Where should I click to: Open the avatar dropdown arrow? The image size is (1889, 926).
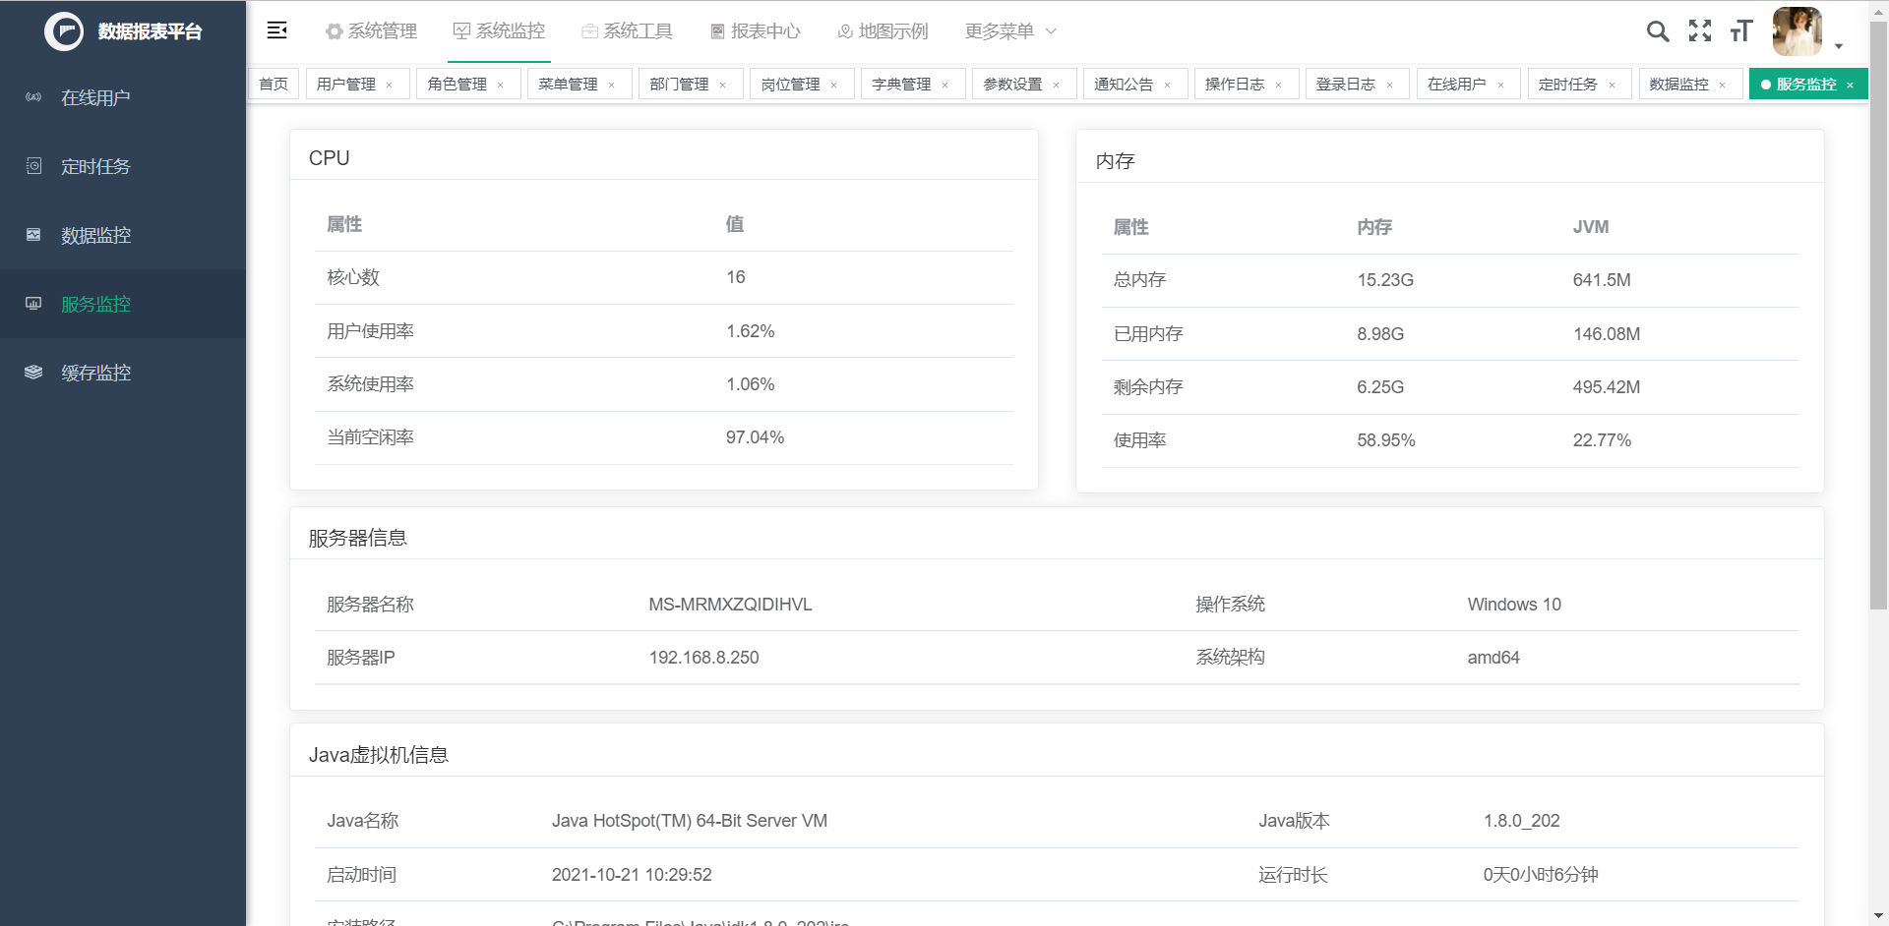pos(1838,45)
